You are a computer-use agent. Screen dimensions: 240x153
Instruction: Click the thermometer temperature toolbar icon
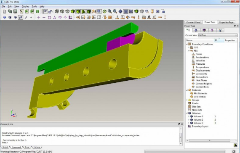[139, 17]
